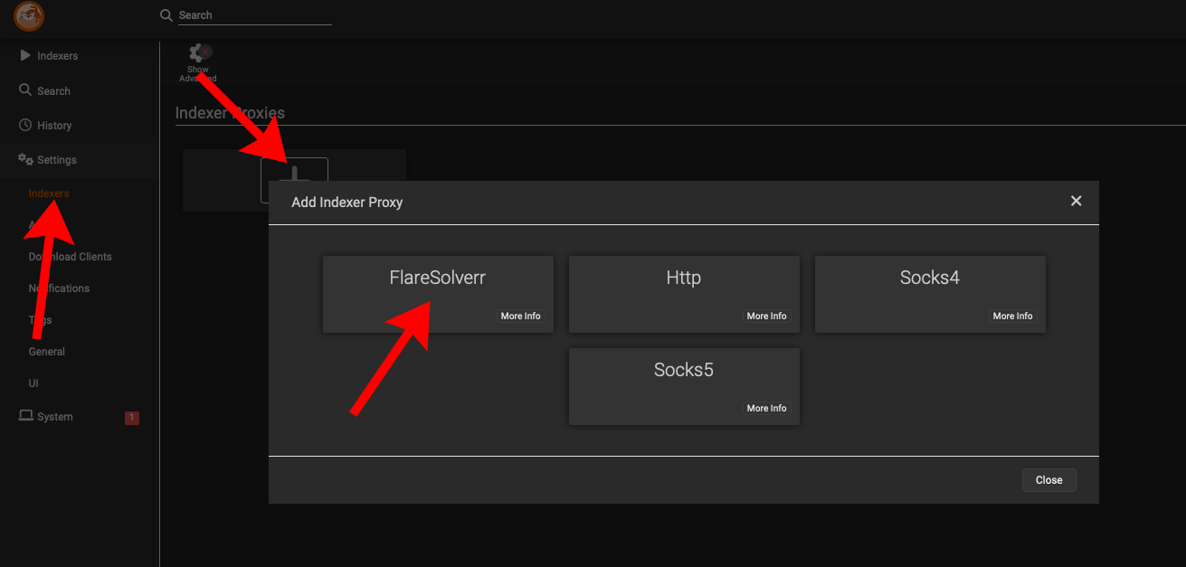Open the Search page in sidebar
The width and height of the screenshot is (1186, 567).
coord(53,91)
